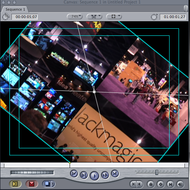Click the Mark Out button
The image size is (190, 190).
click(x=140, y=184)
